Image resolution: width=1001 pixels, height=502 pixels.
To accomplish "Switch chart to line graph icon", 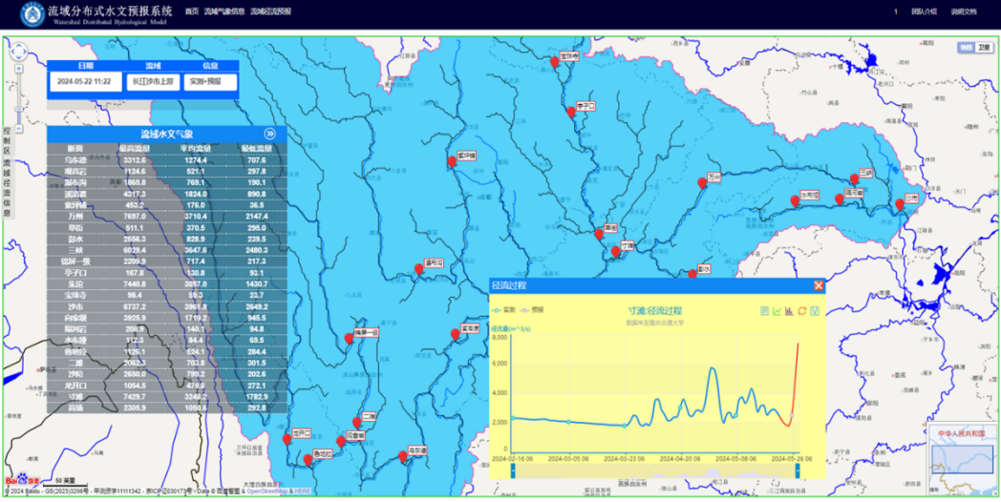I will [x=777, y=311].
